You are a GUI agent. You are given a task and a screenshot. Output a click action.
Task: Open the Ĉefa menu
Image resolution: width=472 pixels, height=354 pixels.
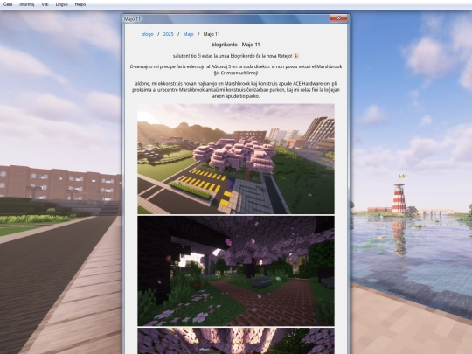pyautogui.click(x=8, y=4)
